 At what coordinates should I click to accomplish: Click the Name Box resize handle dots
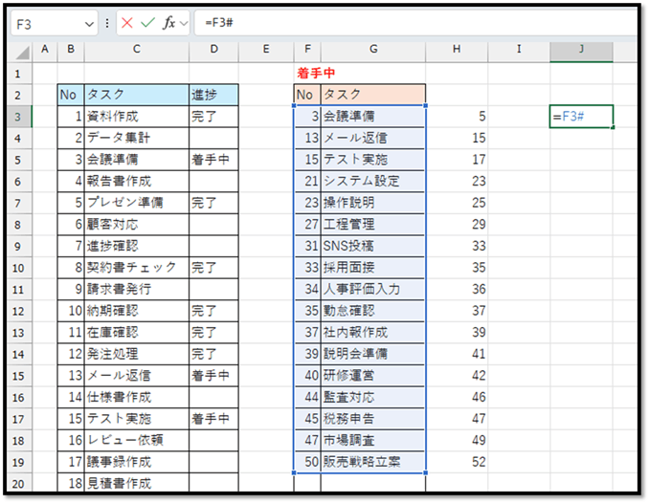pos(106,23)
